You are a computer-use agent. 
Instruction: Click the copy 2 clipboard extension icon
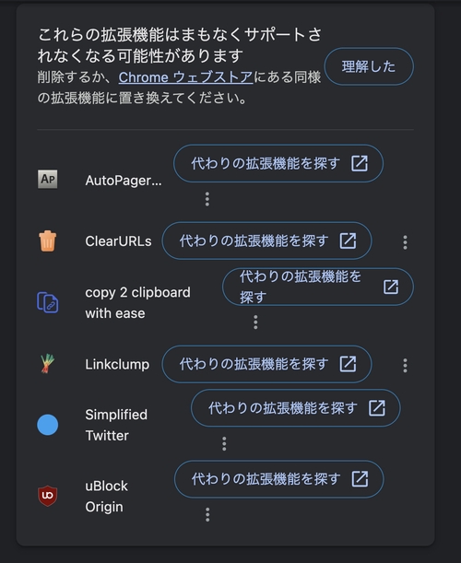47,302
